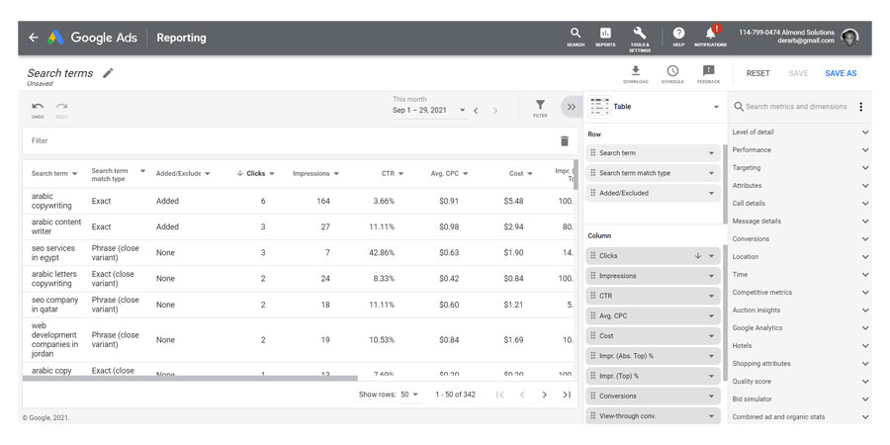Redo the last change

point(62,109)
